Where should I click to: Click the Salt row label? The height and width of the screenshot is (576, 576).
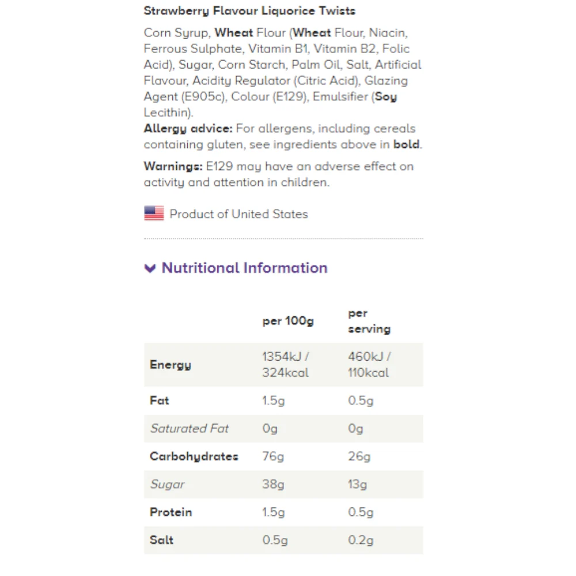click(x=161, y=540)
